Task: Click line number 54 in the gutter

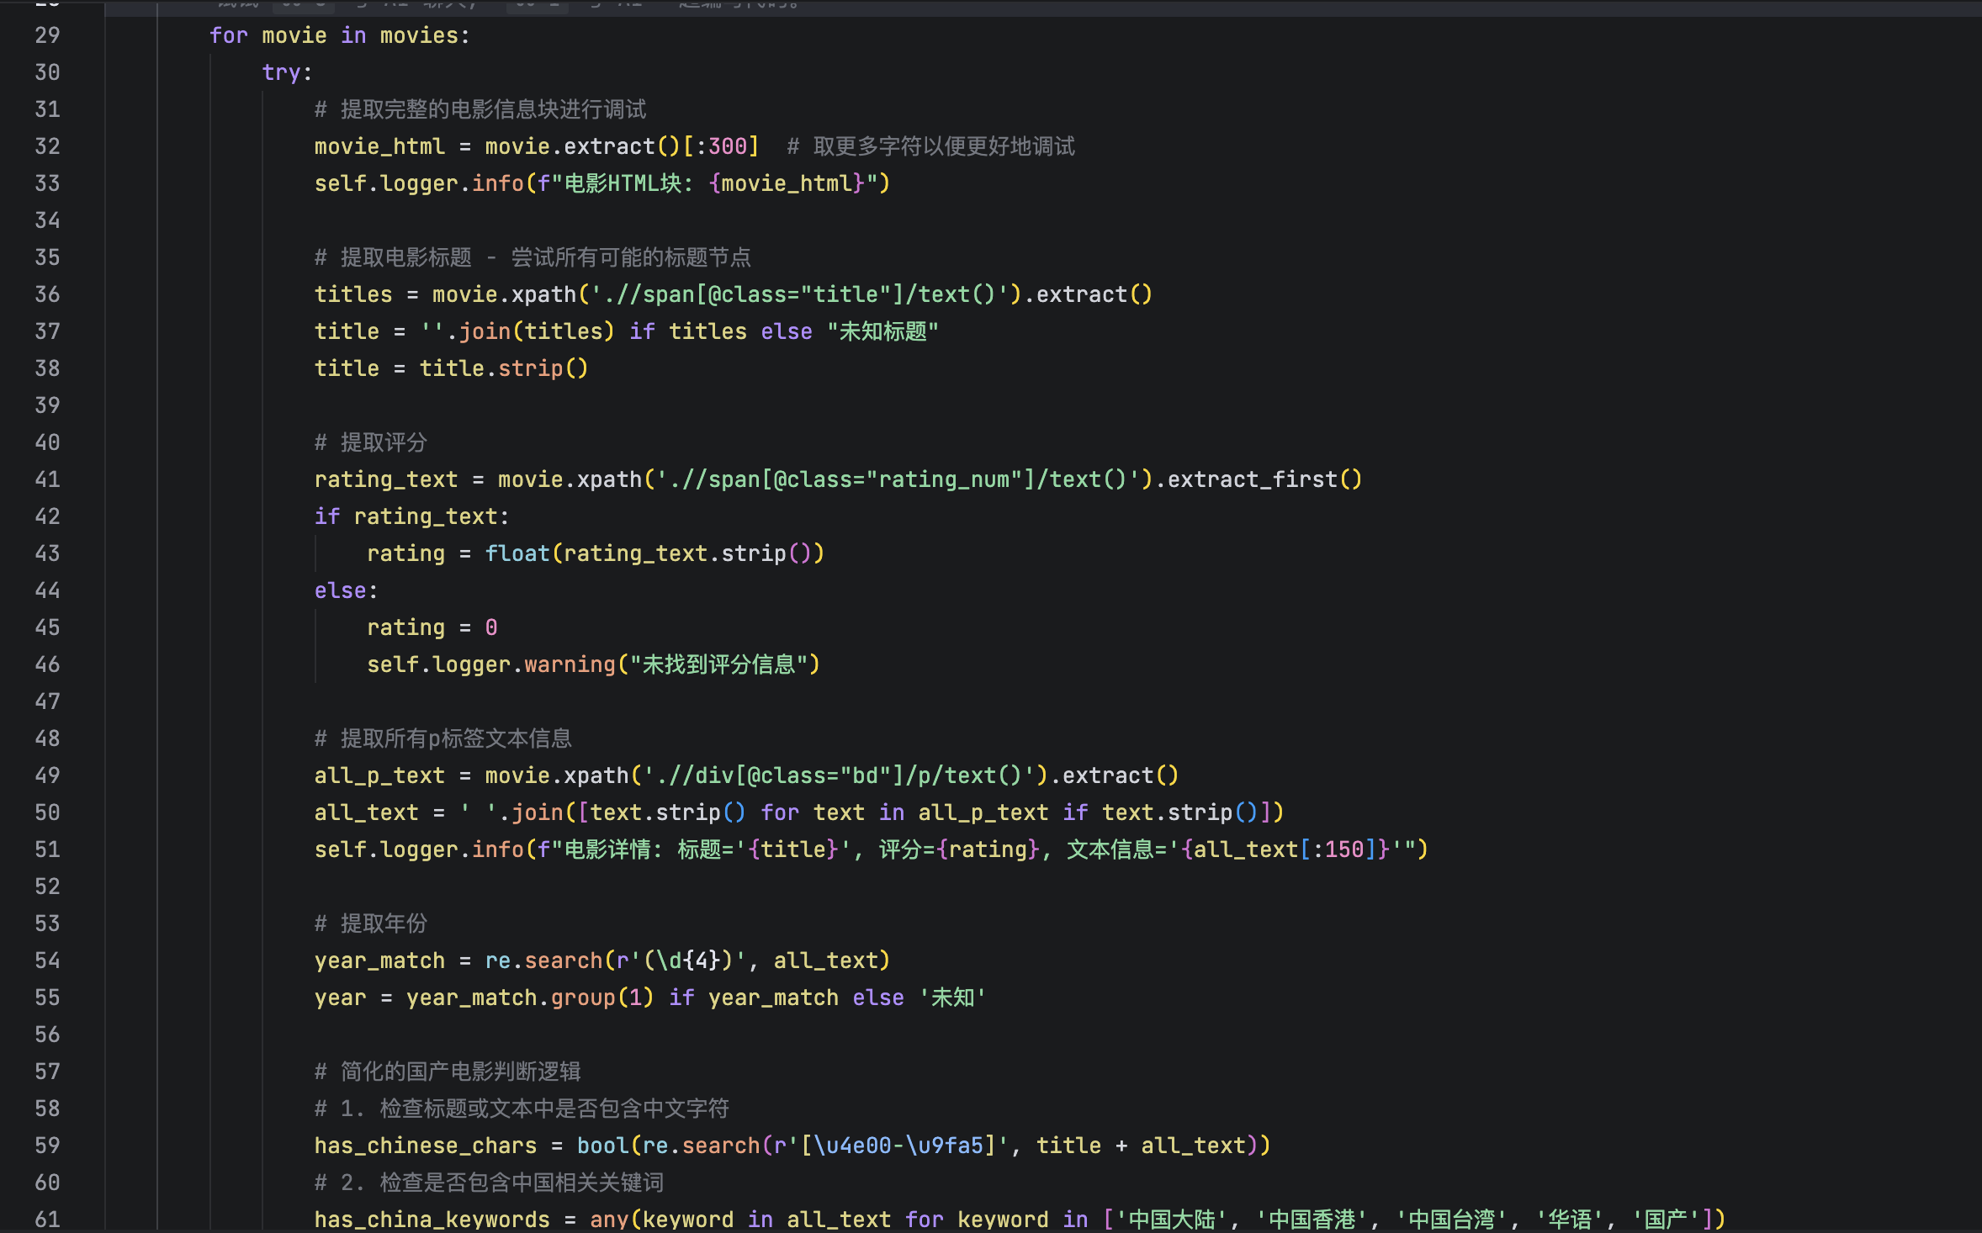Action: pos(47,960)
